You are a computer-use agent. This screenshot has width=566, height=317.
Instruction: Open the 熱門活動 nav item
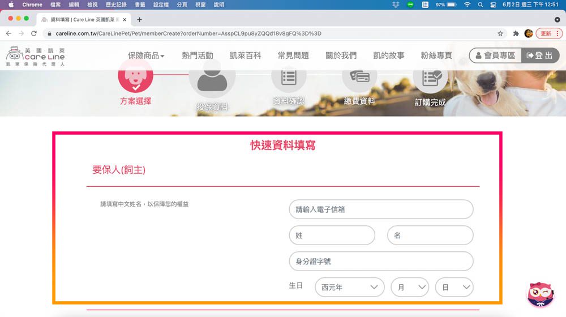click(x=198, y=55)
